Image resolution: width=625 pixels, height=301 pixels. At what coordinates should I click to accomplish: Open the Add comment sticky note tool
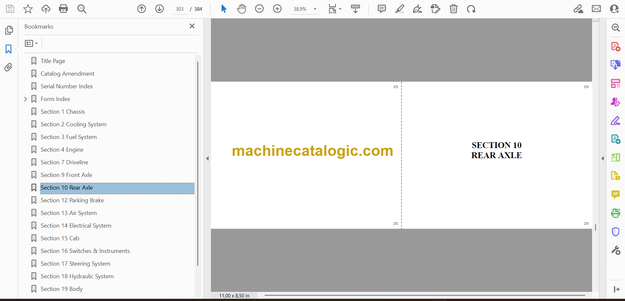(382, 9)
